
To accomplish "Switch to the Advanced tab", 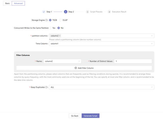I will point(18,4).
